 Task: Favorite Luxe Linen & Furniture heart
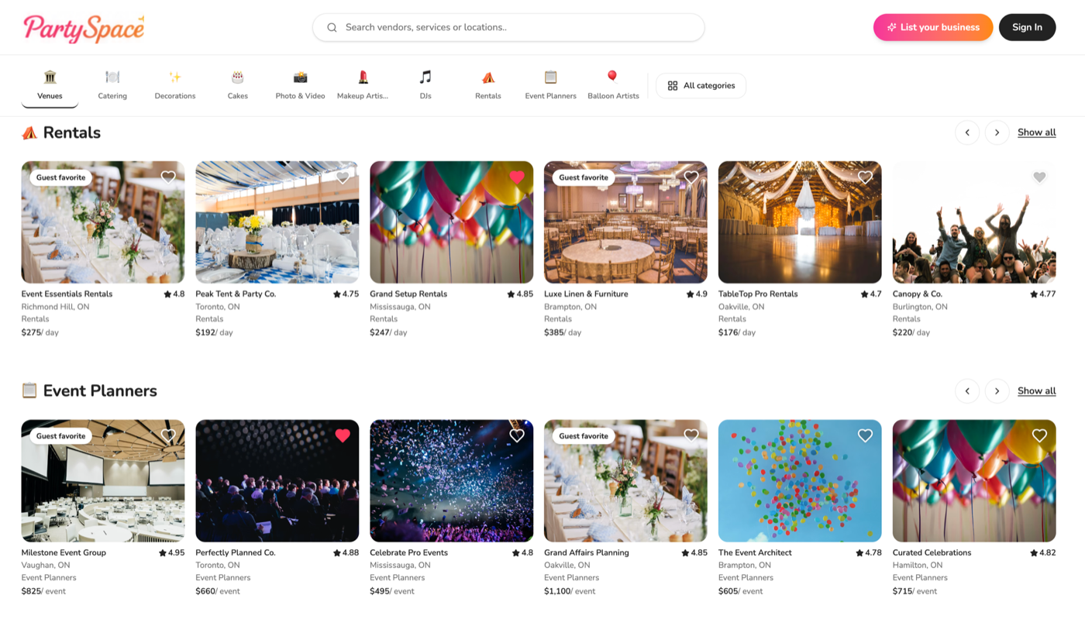click(691, 177)
